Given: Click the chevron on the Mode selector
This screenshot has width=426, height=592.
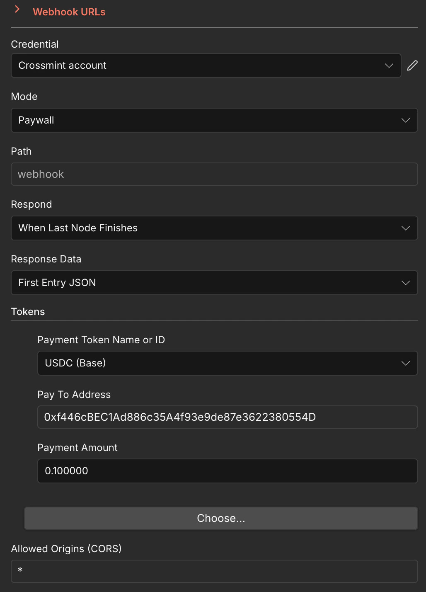Looking at the screenshot, I should [x=405, y=120].
